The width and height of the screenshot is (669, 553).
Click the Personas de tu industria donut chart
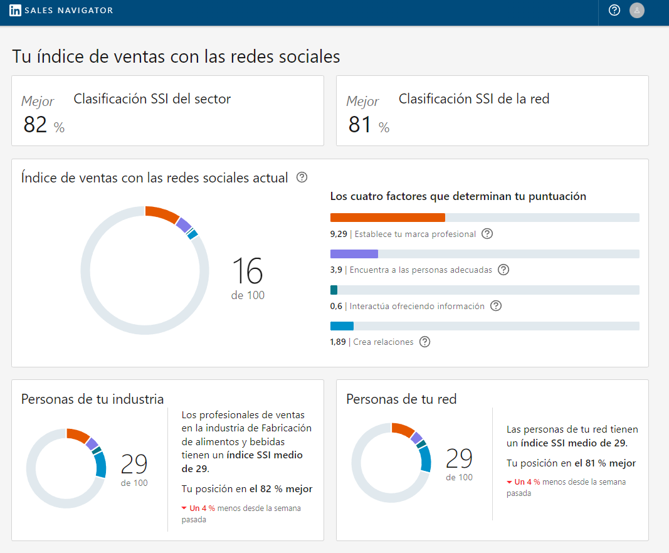pyautogui.click(x=66, y=468)
